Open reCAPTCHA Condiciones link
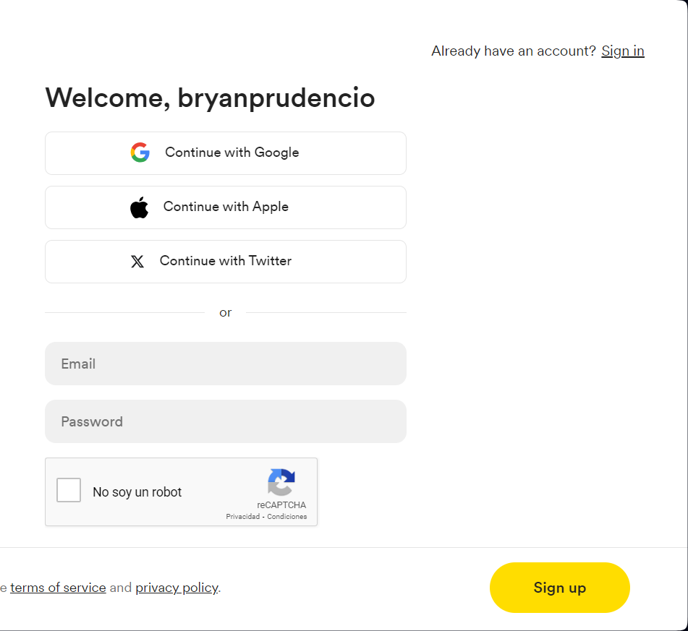The height and width of the screenshot is (631, 688). [x=287, y=517]
